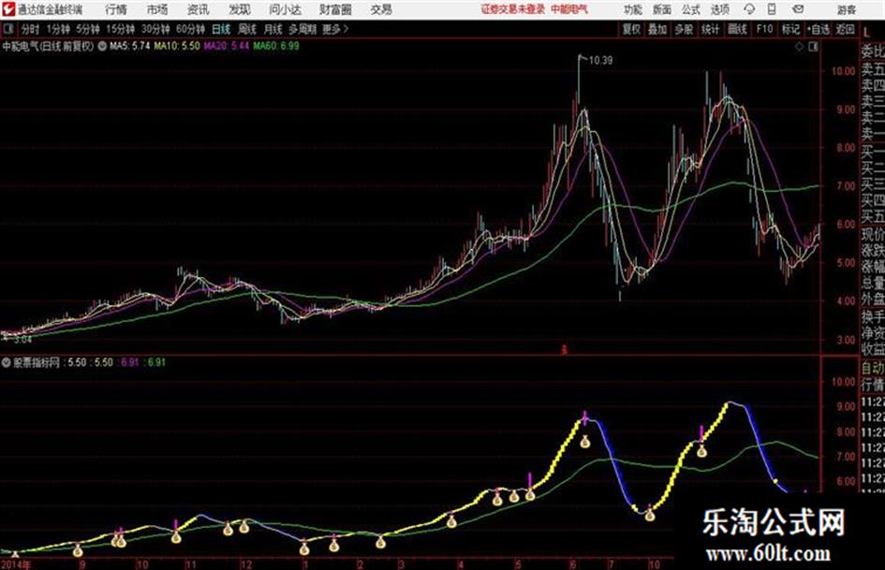Open the 选项 menu
Screen dimensions: 885x570
719,9
